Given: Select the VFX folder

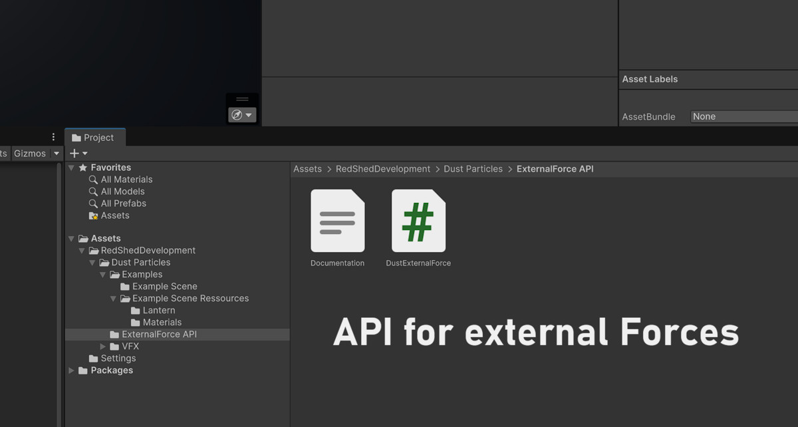Looking at the screenshot, I should click(x=130, y=346).
